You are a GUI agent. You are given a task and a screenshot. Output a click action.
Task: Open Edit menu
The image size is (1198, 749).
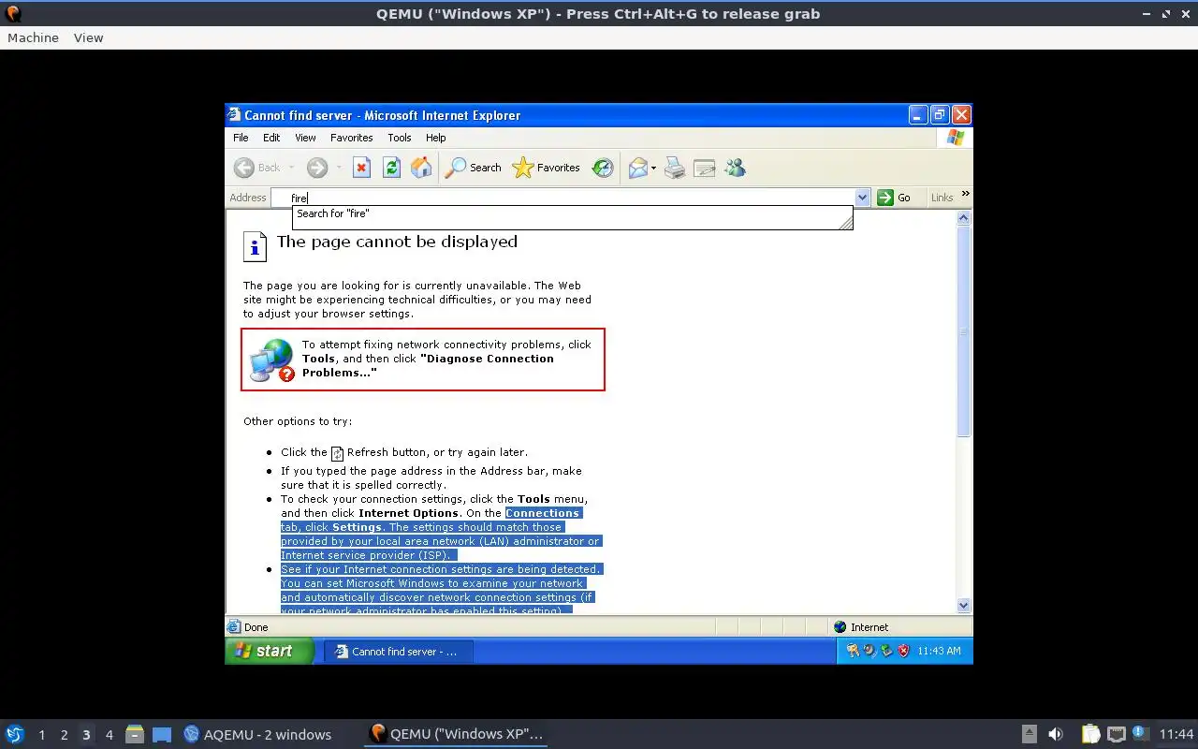[x=271, y=138]
